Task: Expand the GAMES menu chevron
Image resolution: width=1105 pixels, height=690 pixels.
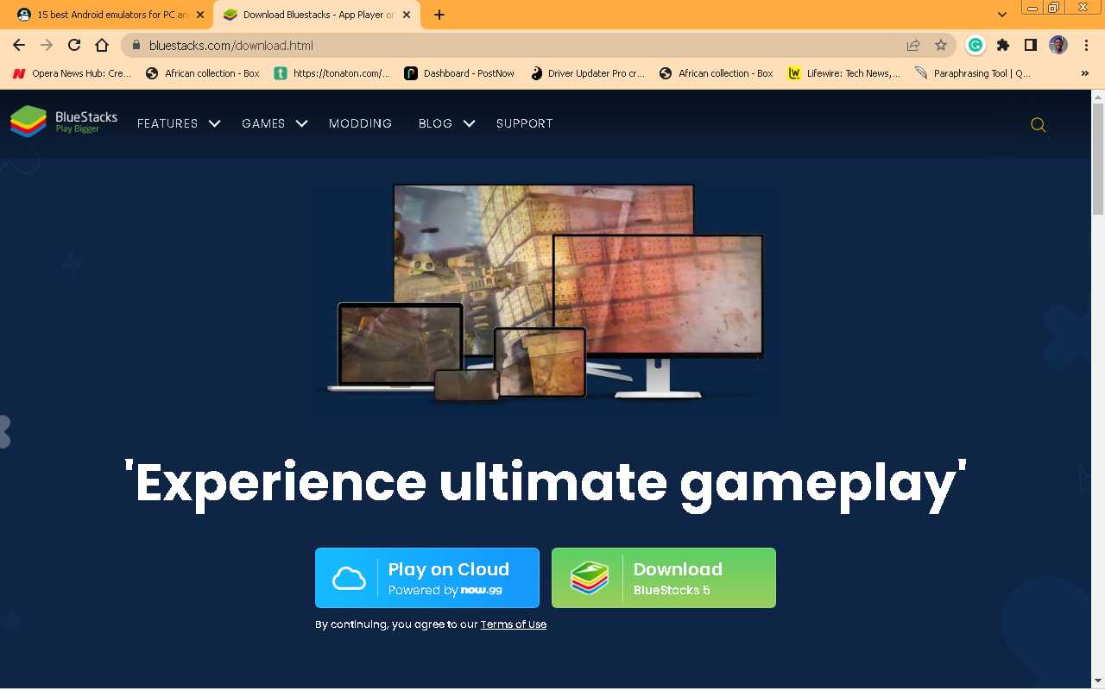Action: (x=301, y=124)
